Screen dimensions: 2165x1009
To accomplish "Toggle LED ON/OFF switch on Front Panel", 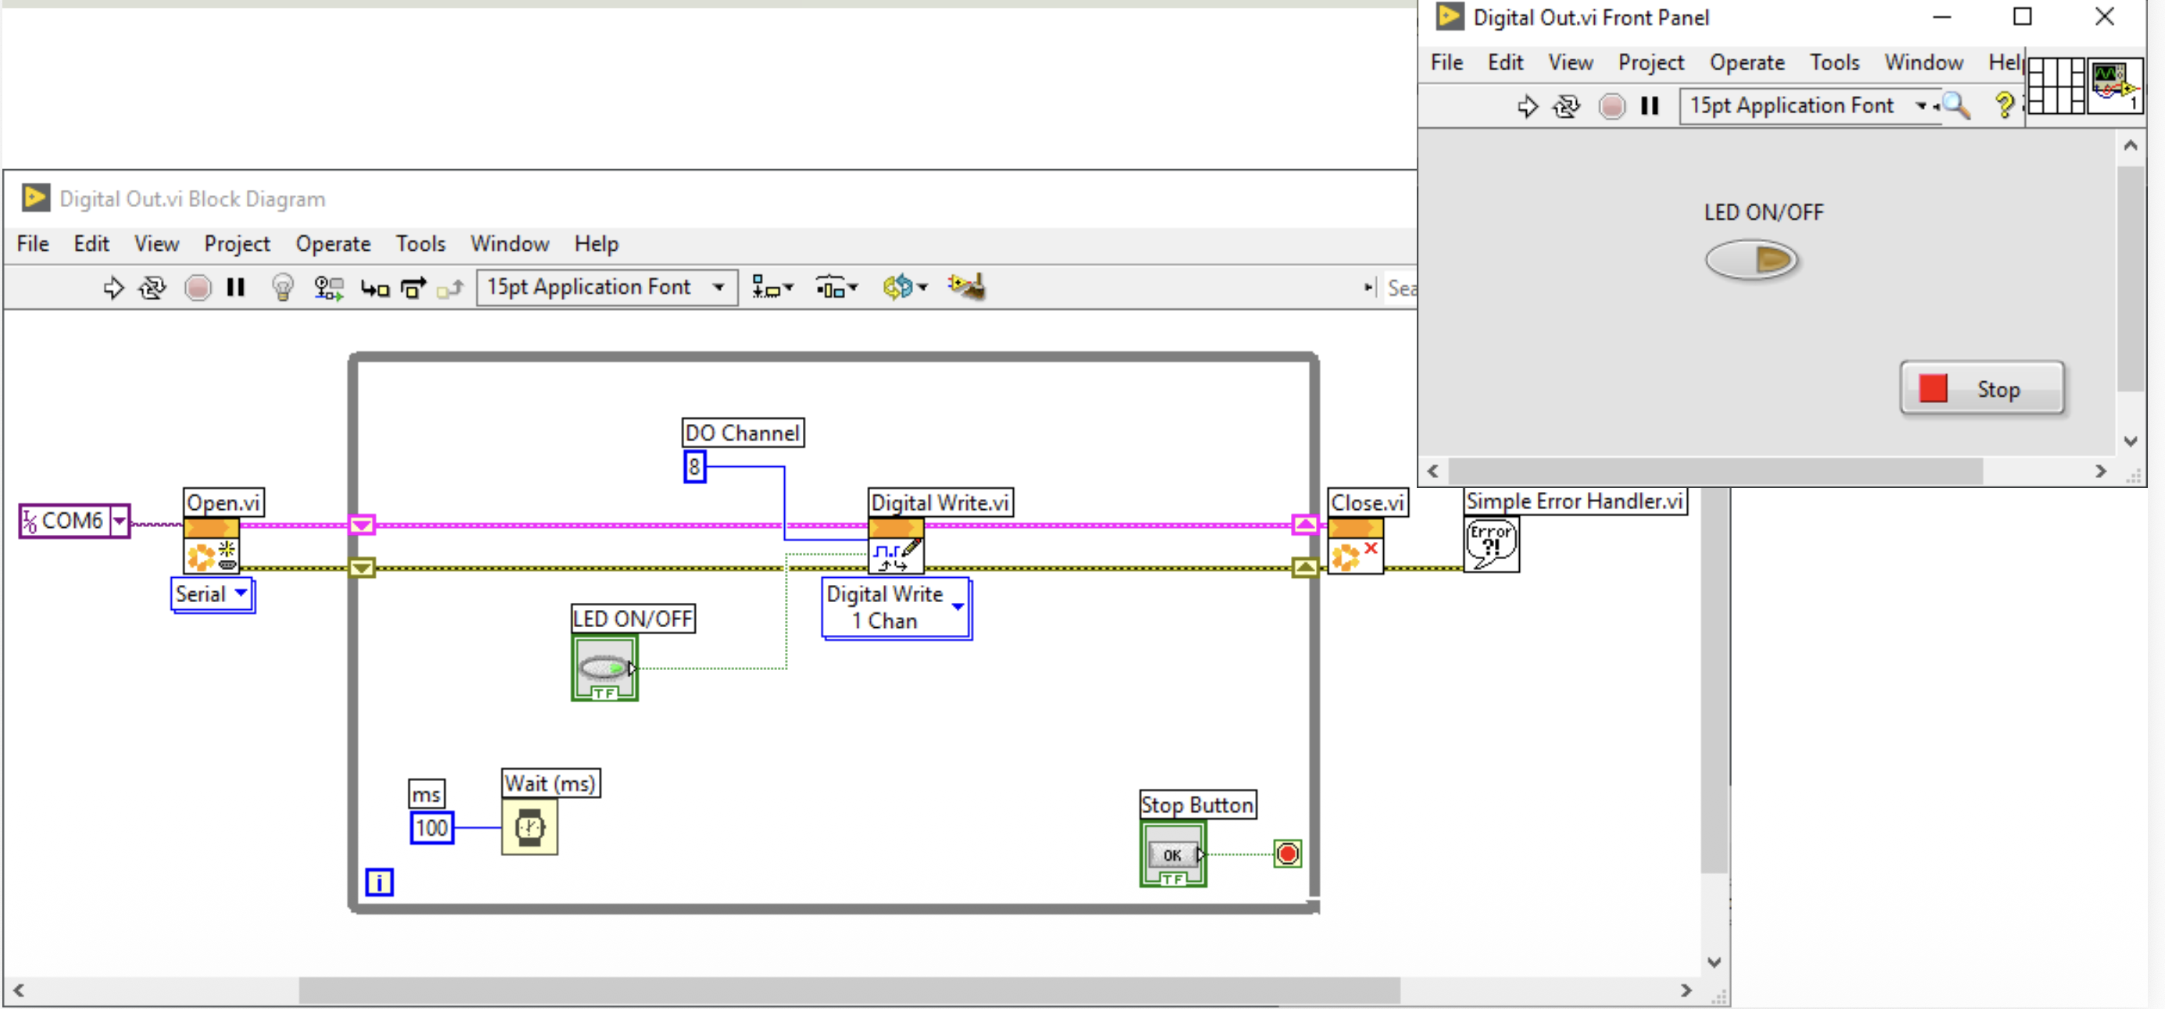I will (x=1752, y=259).
